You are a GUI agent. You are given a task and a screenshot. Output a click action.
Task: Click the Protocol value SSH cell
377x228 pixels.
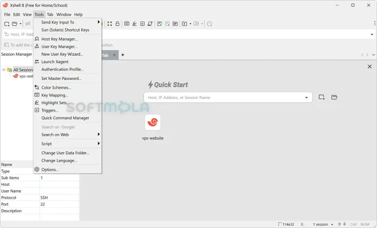pos(59,198)
